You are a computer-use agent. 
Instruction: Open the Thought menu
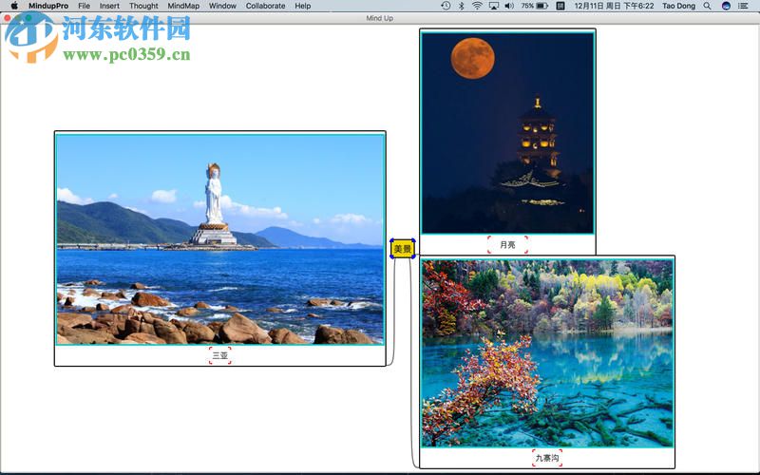(143, 6)
